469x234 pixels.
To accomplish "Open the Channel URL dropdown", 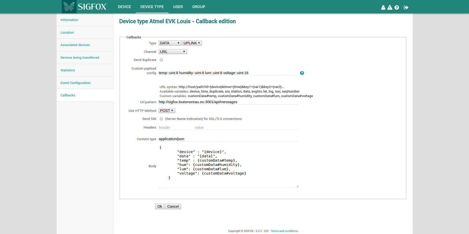I will (173, 52).
